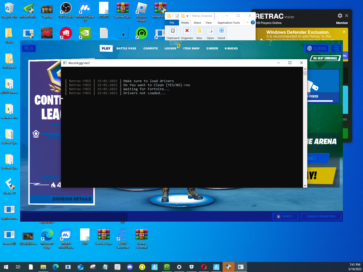Viewport: 363px width, 272px height.
Task: Open the Quick Access Toolbar customize arrow
Action: click(187, 16)
